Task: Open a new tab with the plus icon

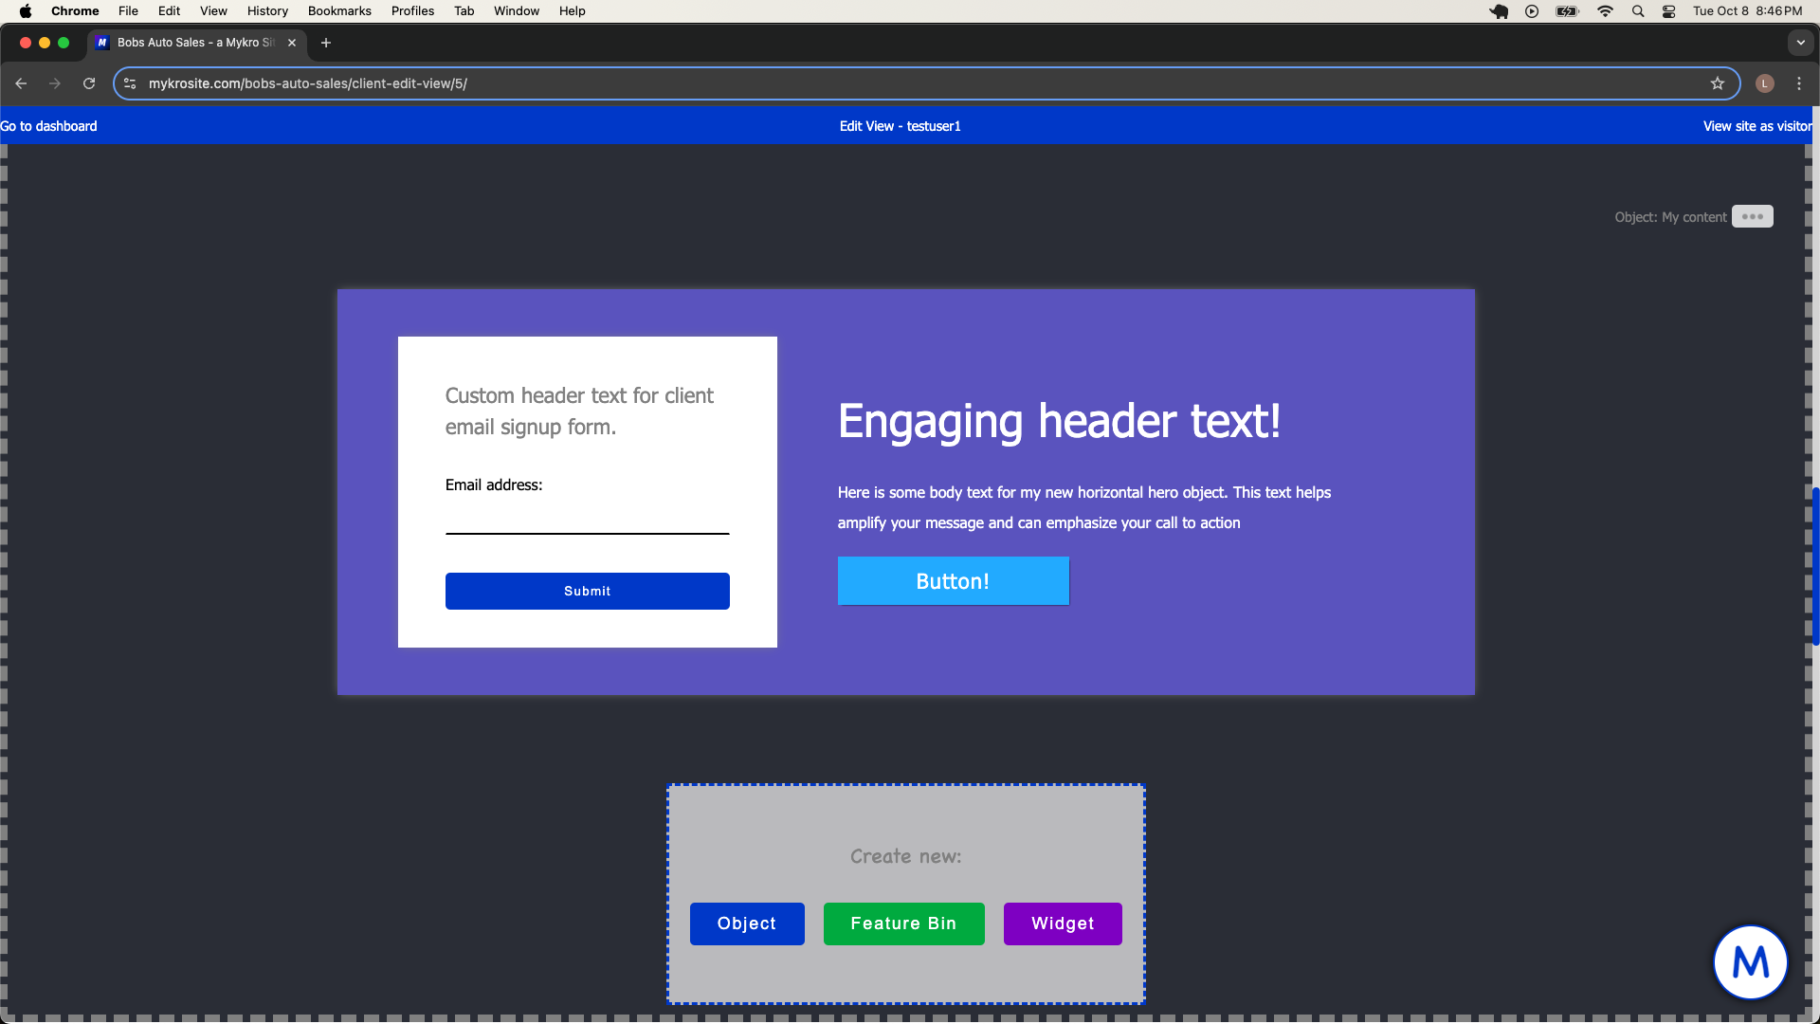Action: (326, 43)
